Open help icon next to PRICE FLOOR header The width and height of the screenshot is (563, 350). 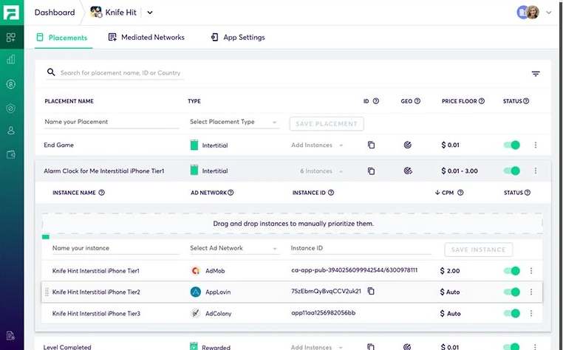(x=482, y=101)
